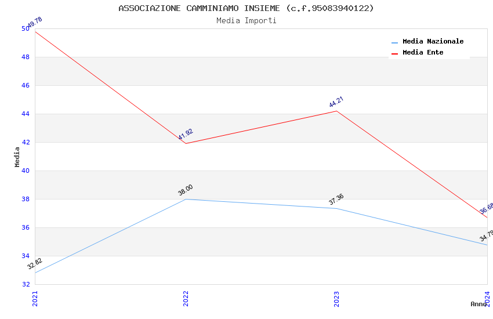Click the 37.36 data point label
Screen dimensions: 493x319
tap(336, 200)
